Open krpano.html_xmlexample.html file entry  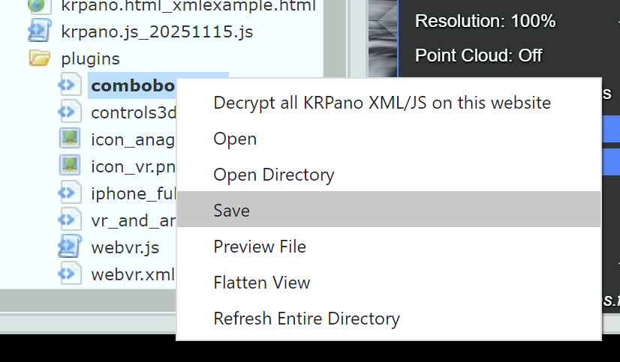188,6
